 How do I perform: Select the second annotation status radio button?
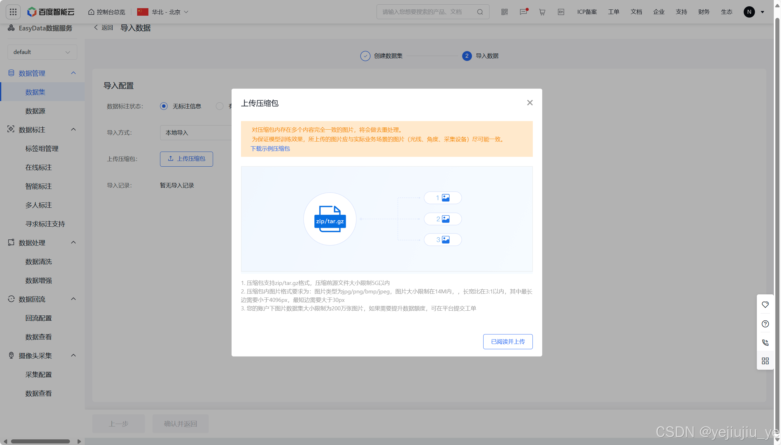pyautogui.click(x=220, y=106)
